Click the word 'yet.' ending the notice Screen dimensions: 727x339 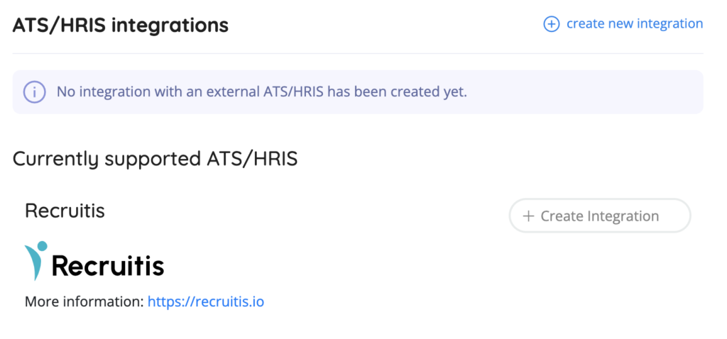[454, 92]
